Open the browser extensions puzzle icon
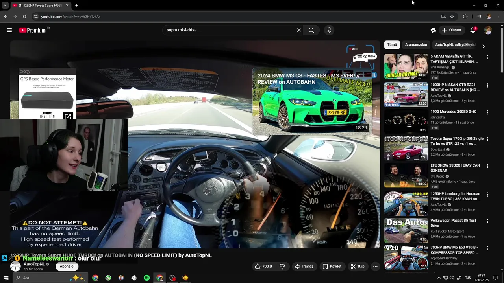504x283 pixels. point(465,17)
